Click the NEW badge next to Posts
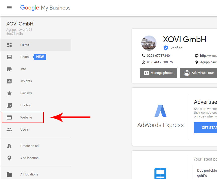 tap(40, 57)
